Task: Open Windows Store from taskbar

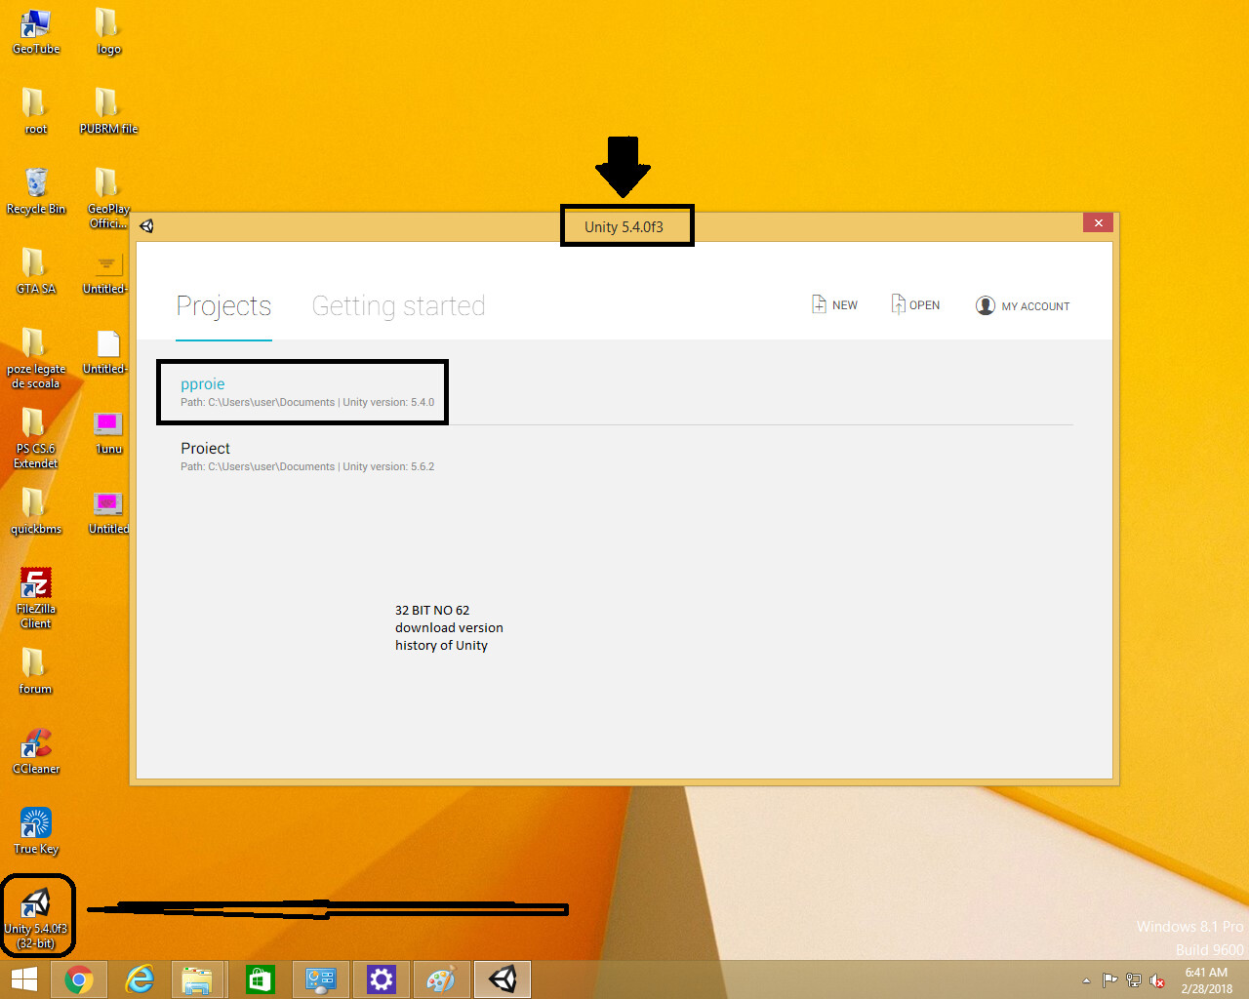Action: 259,979
